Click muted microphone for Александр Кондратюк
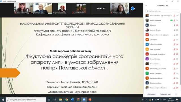The image size is (181, 102). 174,54
